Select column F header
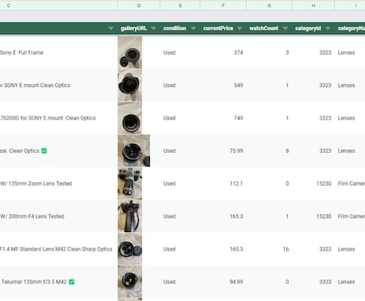 (223, 6)
